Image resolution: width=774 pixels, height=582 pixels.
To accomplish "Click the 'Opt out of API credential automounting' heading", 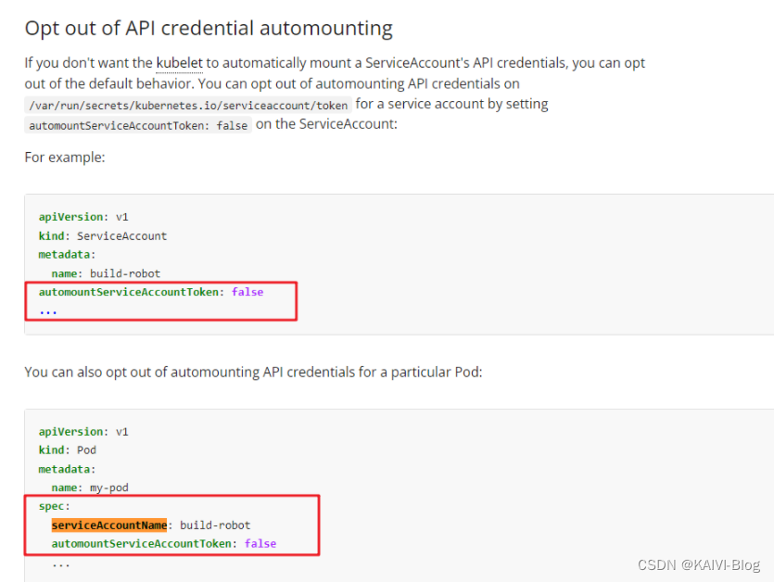I will click(x=209, y=28).
